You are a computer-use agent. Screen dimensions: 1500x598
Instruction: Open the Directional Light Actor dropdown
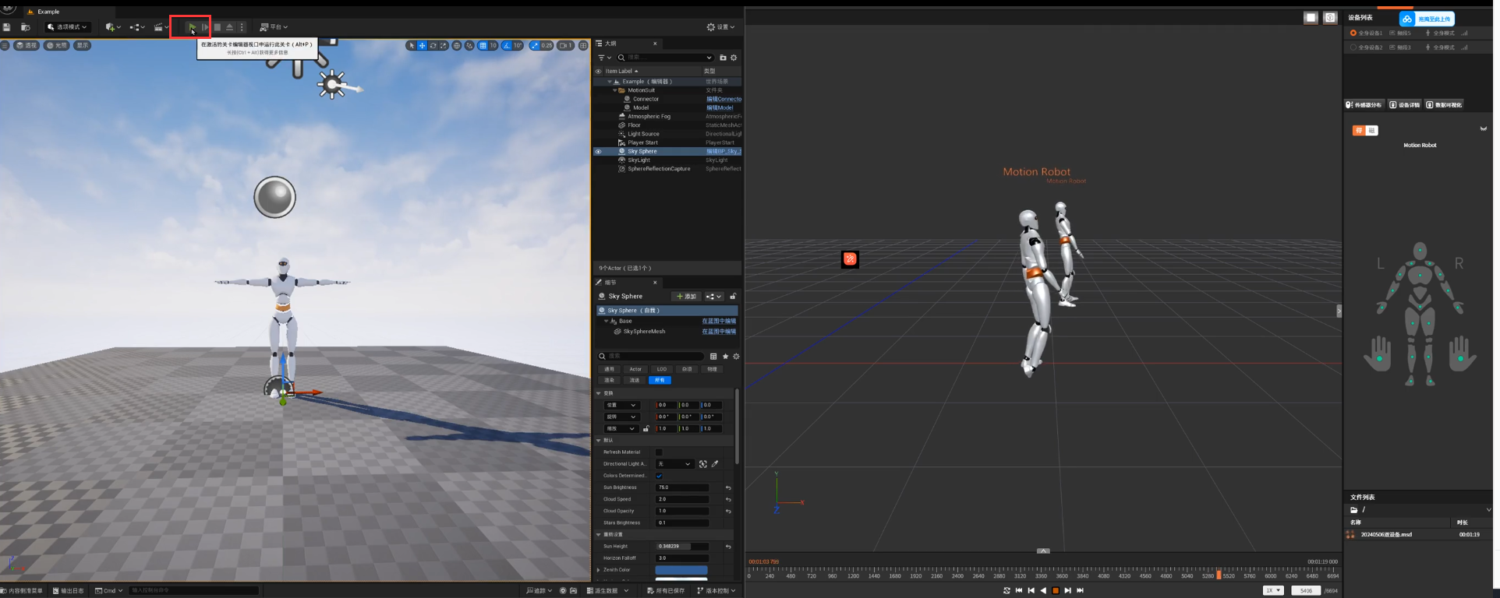(x=674, y=464)
